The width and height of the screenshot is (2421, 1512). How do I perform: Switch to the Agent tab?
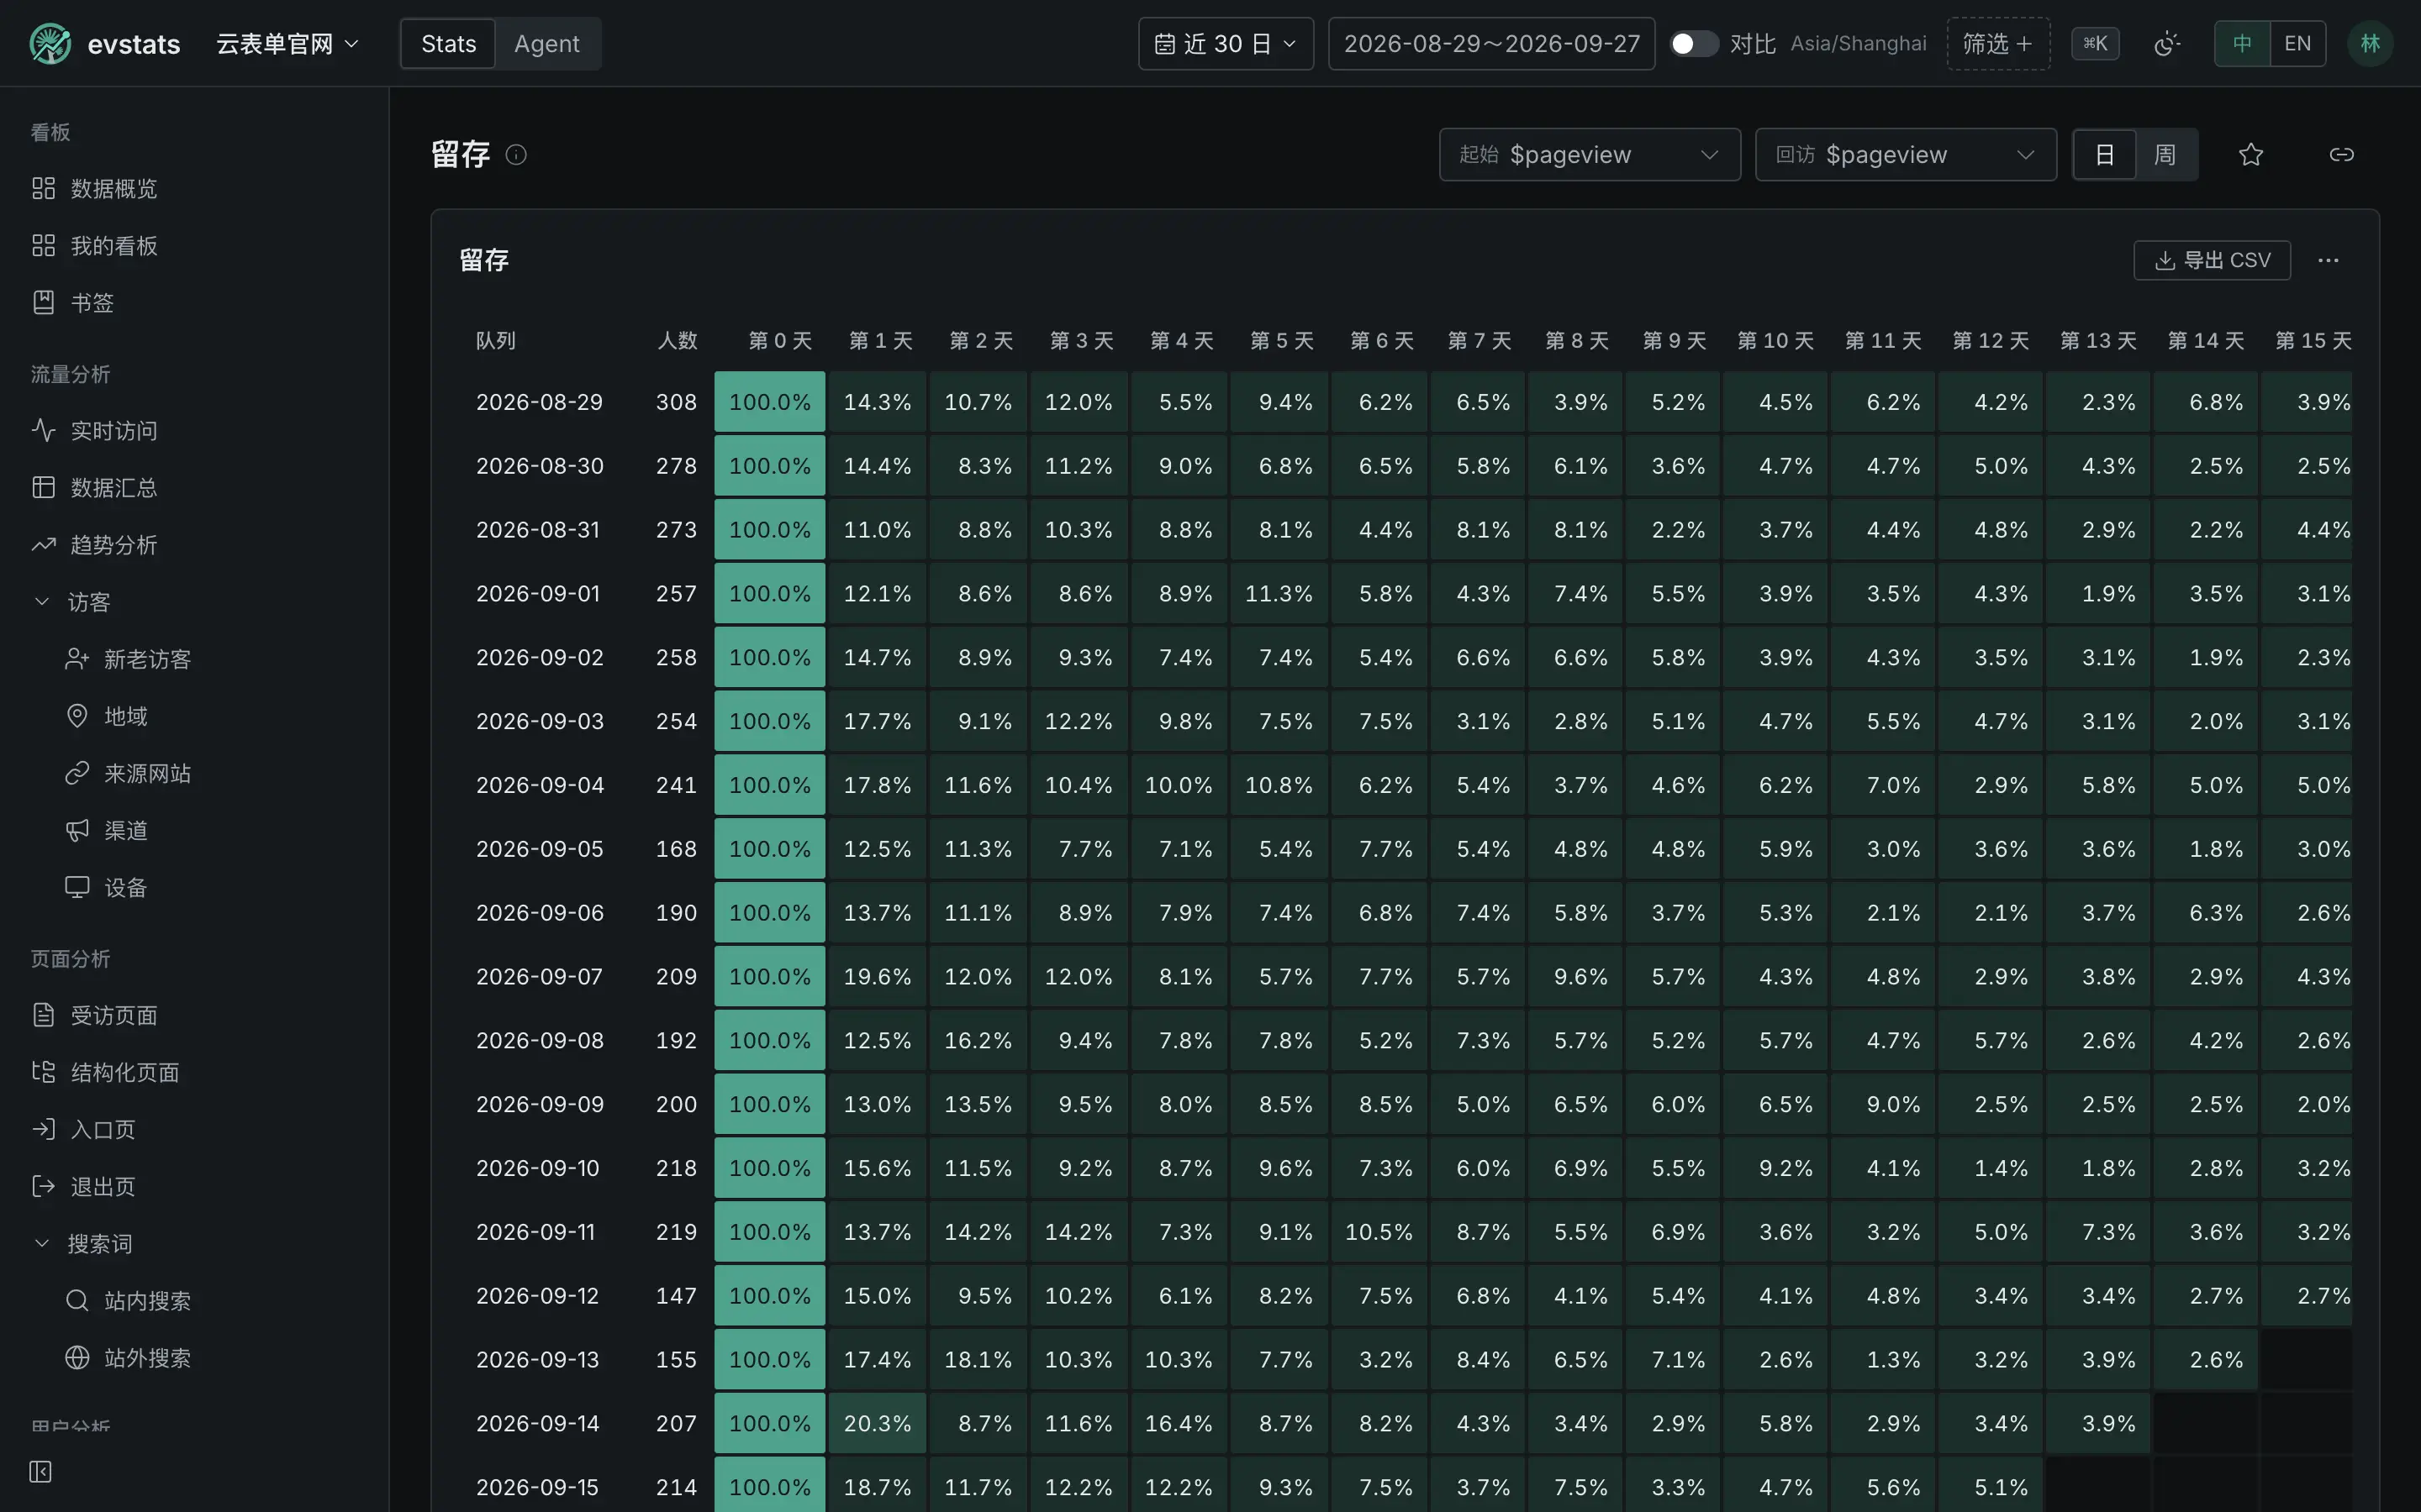click(x=546, y=44)
